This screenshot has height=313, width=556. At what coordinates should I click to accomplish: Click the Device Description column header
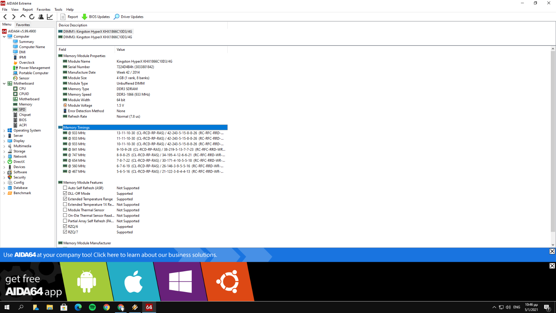tap(142, 25)
